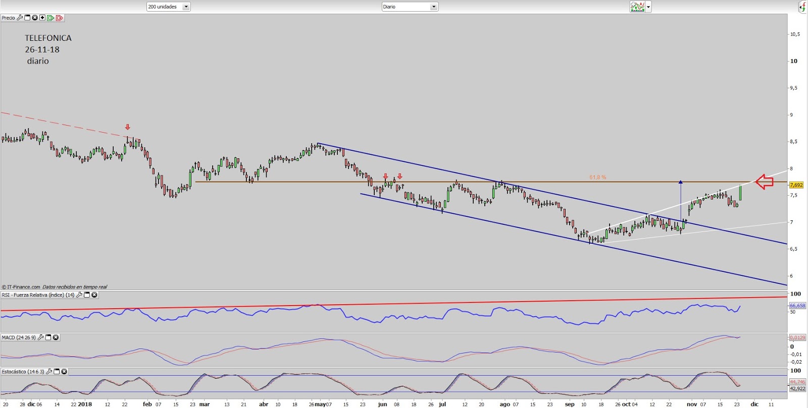Click the add indicator chart icon
The height and width of the screenshot is (408, 808).
click(637, 7)
